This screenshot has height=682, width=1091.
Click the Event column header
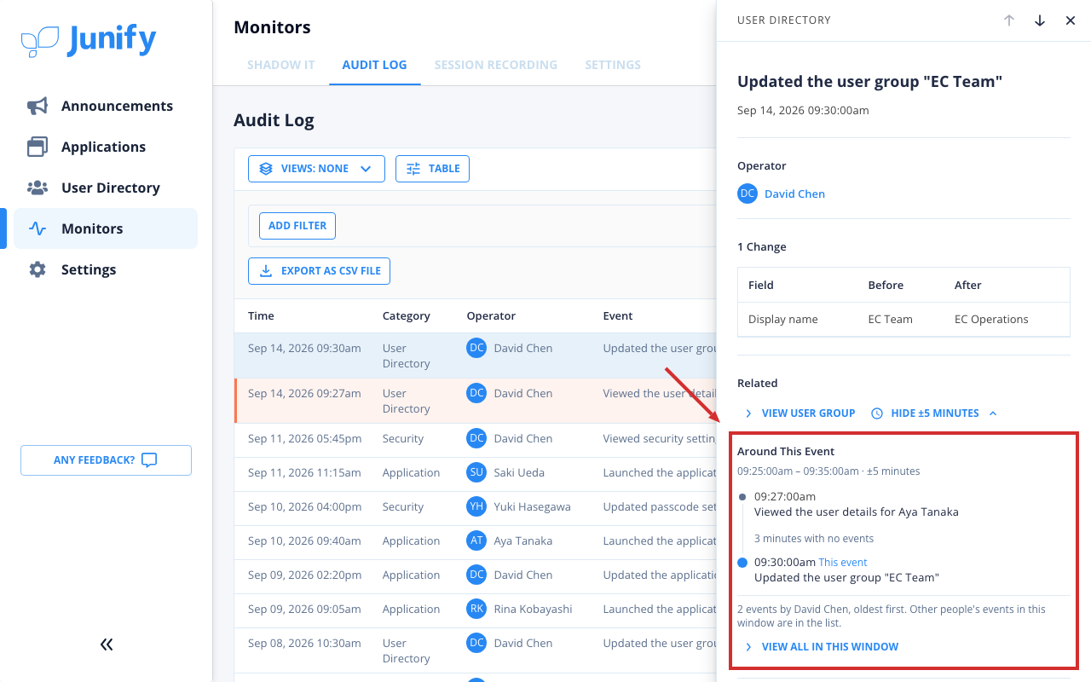618,315
